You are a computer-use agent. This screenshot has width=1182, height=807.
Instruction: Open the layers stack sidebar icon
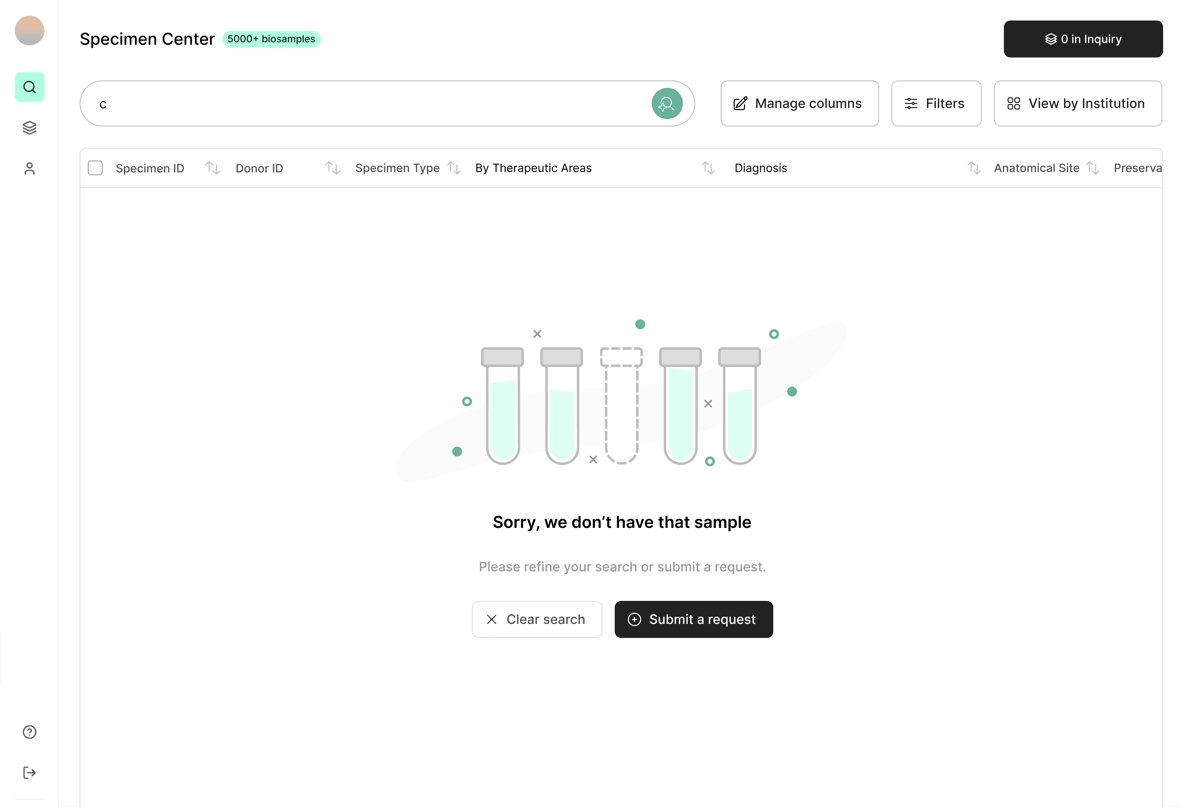point(30,128)
